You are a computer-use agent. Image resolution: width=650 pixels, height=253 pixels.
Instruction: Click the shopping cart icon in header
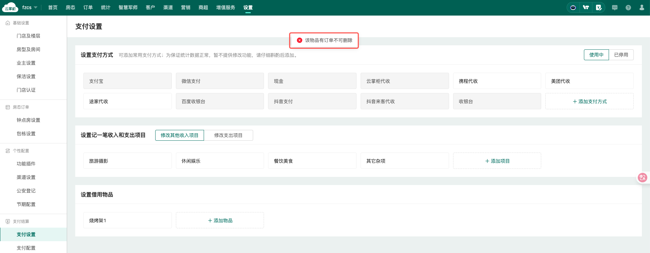(586, 7)
